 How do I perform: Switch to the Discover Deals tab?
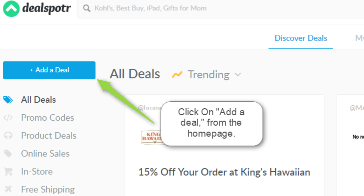point(300,38)
